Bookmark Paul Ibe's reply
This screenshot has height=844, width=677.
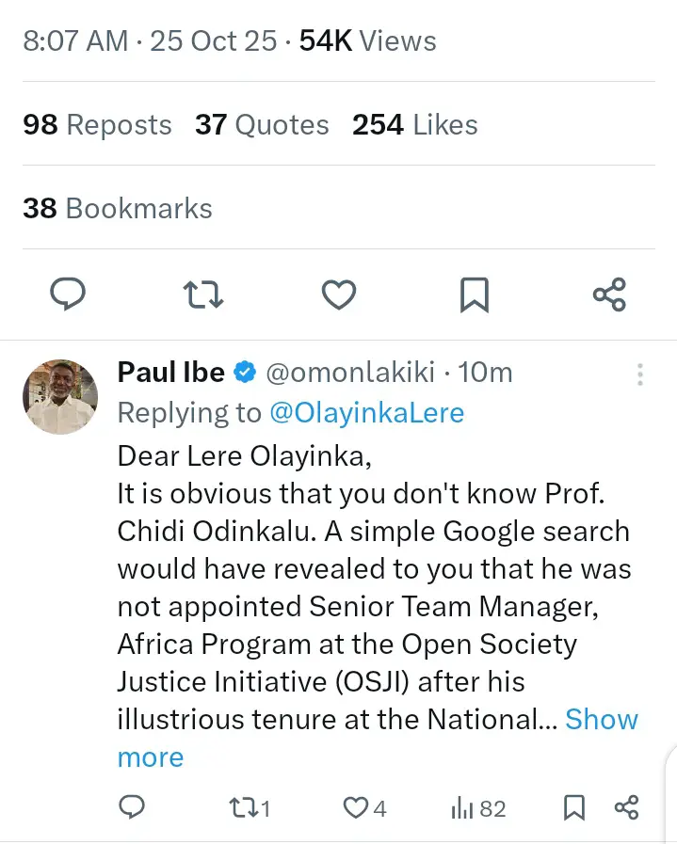573,807
